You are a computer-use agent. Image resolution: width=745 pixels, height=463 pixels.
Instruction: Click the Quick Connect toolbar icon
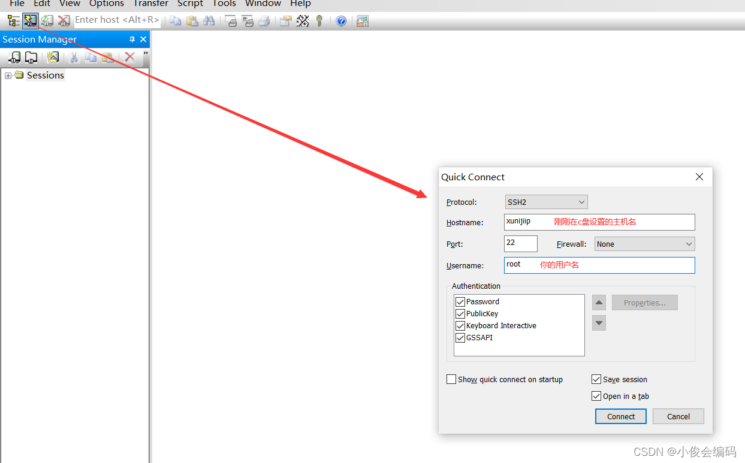click(x=30, y=21)
